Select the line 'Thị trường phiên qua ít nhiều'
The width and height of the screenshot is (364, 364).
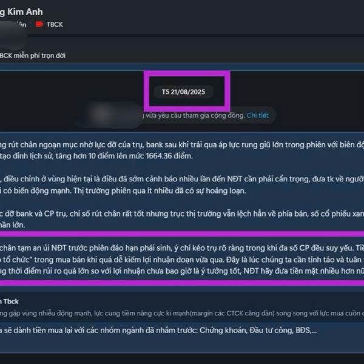[123, 191]
